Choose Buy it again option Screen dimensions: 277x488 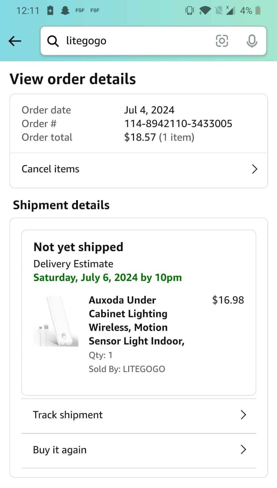tap(138, 451)
